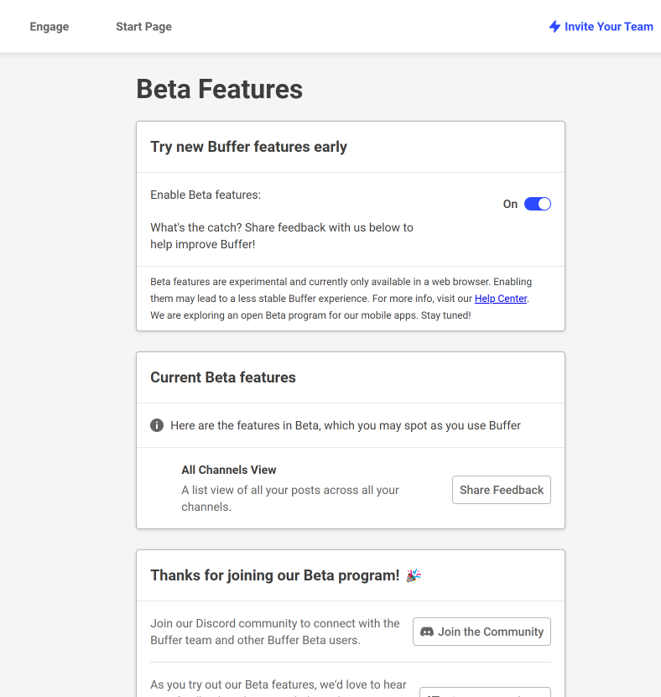
Task: Open the Invite Your Team link
Action: [601, 27]
